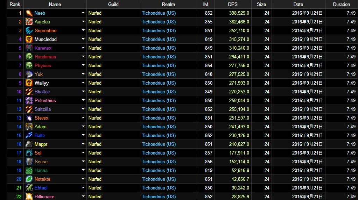Select size 24 in Phyxius's row
The image size is (358, 200).
click(267, 66)
